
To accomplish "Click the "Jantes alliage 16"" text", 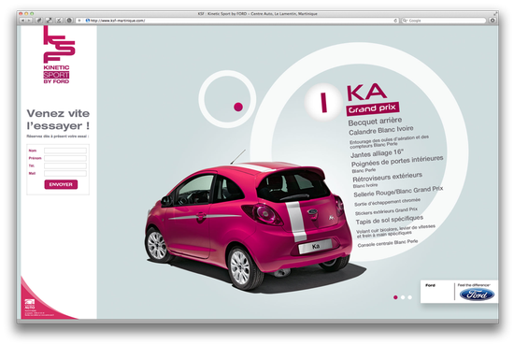I will pos(377,153).
